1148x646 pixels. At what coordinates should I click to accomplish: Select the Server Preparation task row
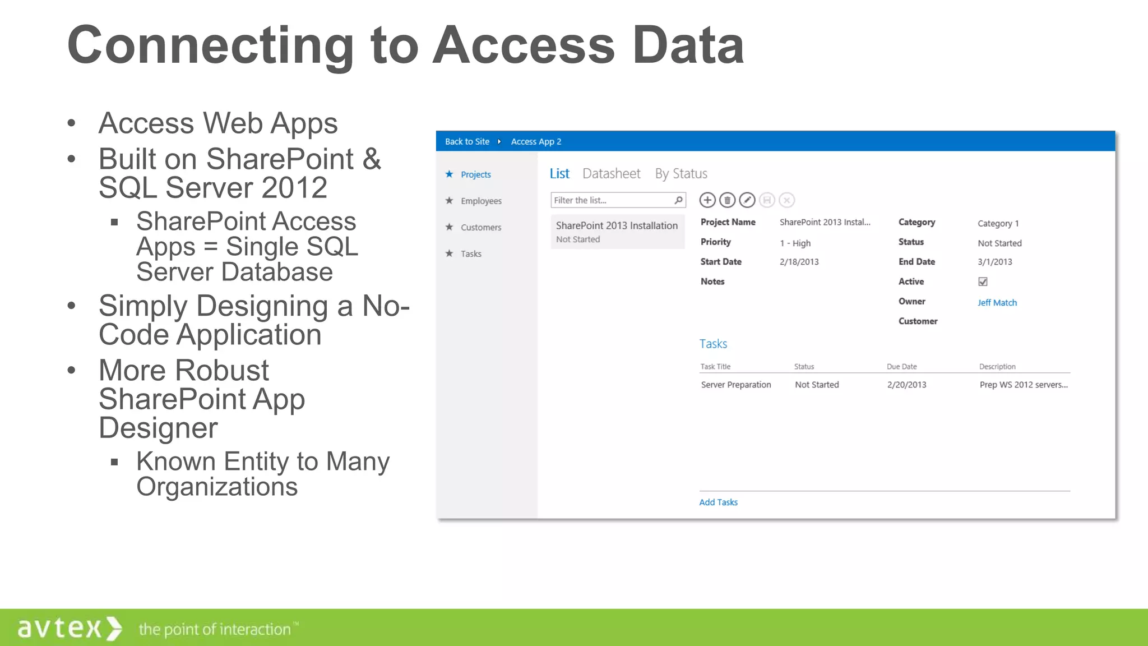click(x=885, y=385)
